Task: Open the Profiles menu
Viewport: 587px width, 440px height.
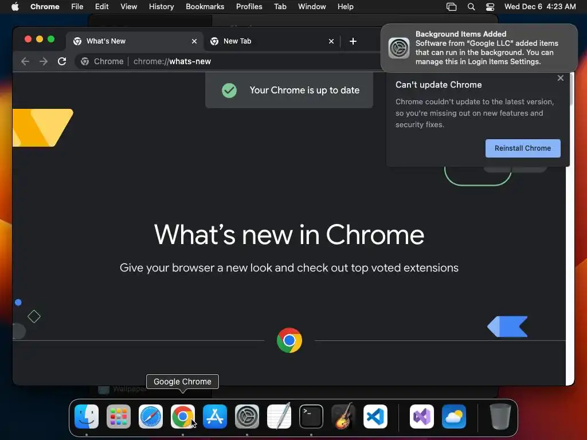Action: point(249,7)
